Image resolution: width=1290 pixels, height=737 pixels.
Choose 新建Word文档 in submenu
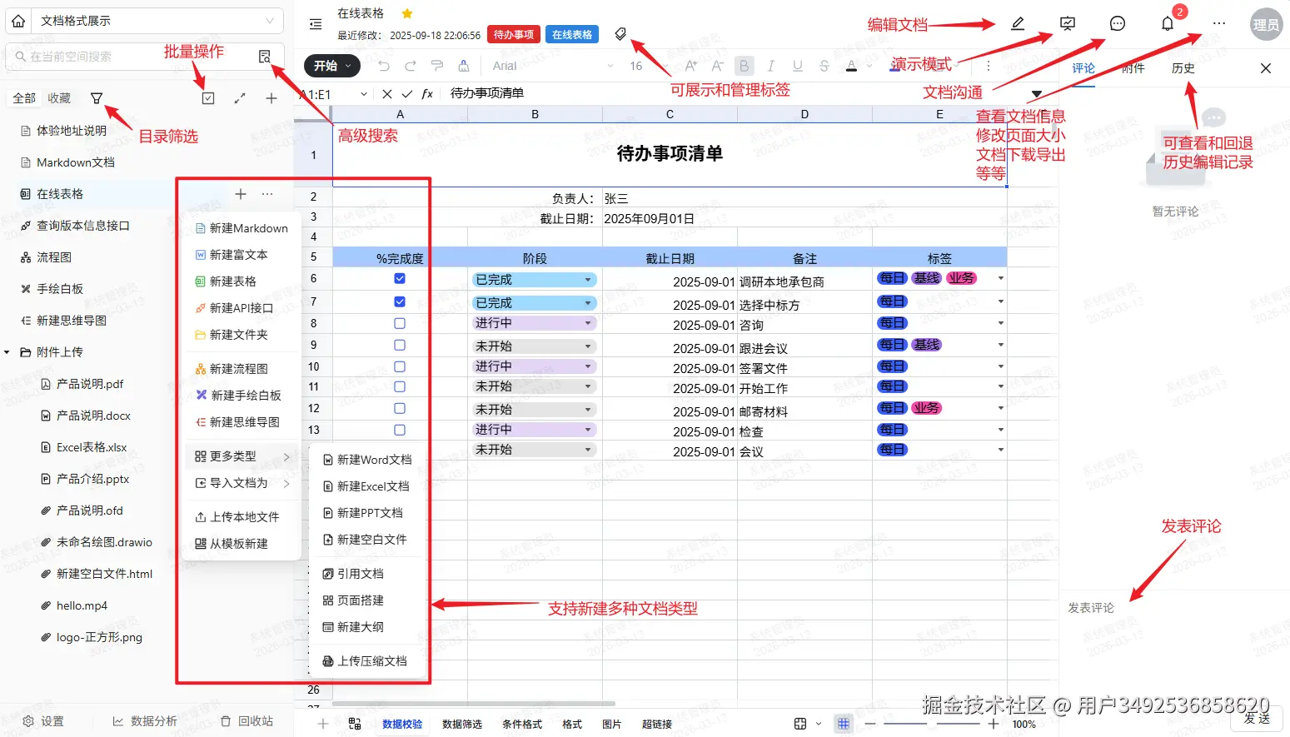click(x=367, y=460)
